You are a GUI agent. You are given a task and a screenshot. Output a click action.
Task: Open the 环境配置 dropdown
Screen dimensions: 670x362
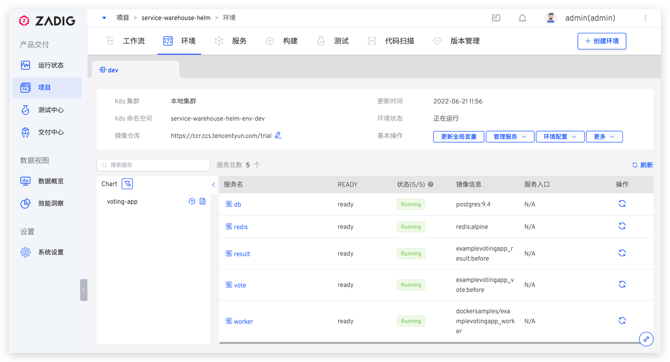[x=560, y=136]
